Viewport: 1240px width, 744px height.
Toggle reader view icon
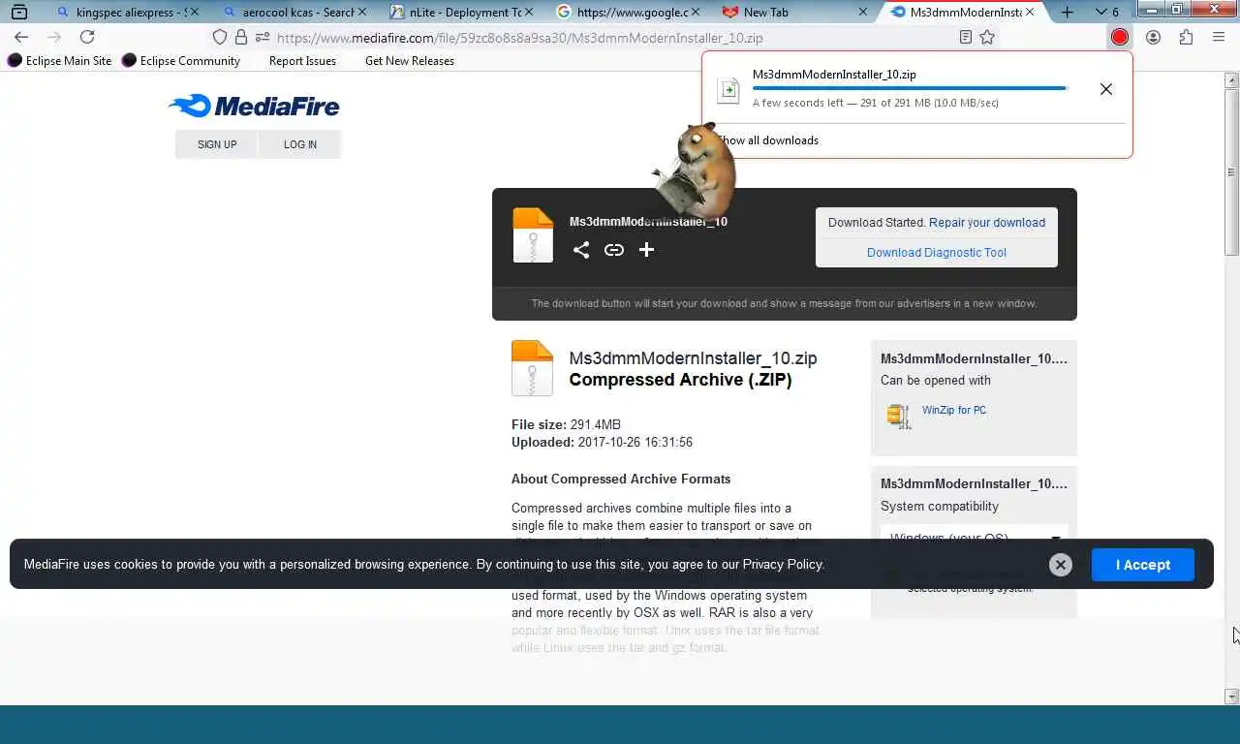pyautogui.click(x=965, y=37)
